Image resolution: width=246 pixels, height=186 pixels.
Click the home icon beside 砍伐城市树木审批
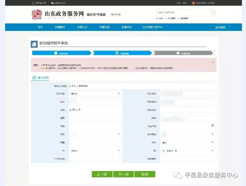(34, 44)
